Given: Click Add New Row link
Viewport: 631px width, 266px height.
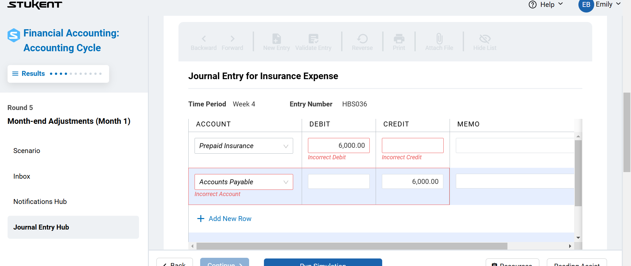Looking at the screenshot, I should coord(230,219).
